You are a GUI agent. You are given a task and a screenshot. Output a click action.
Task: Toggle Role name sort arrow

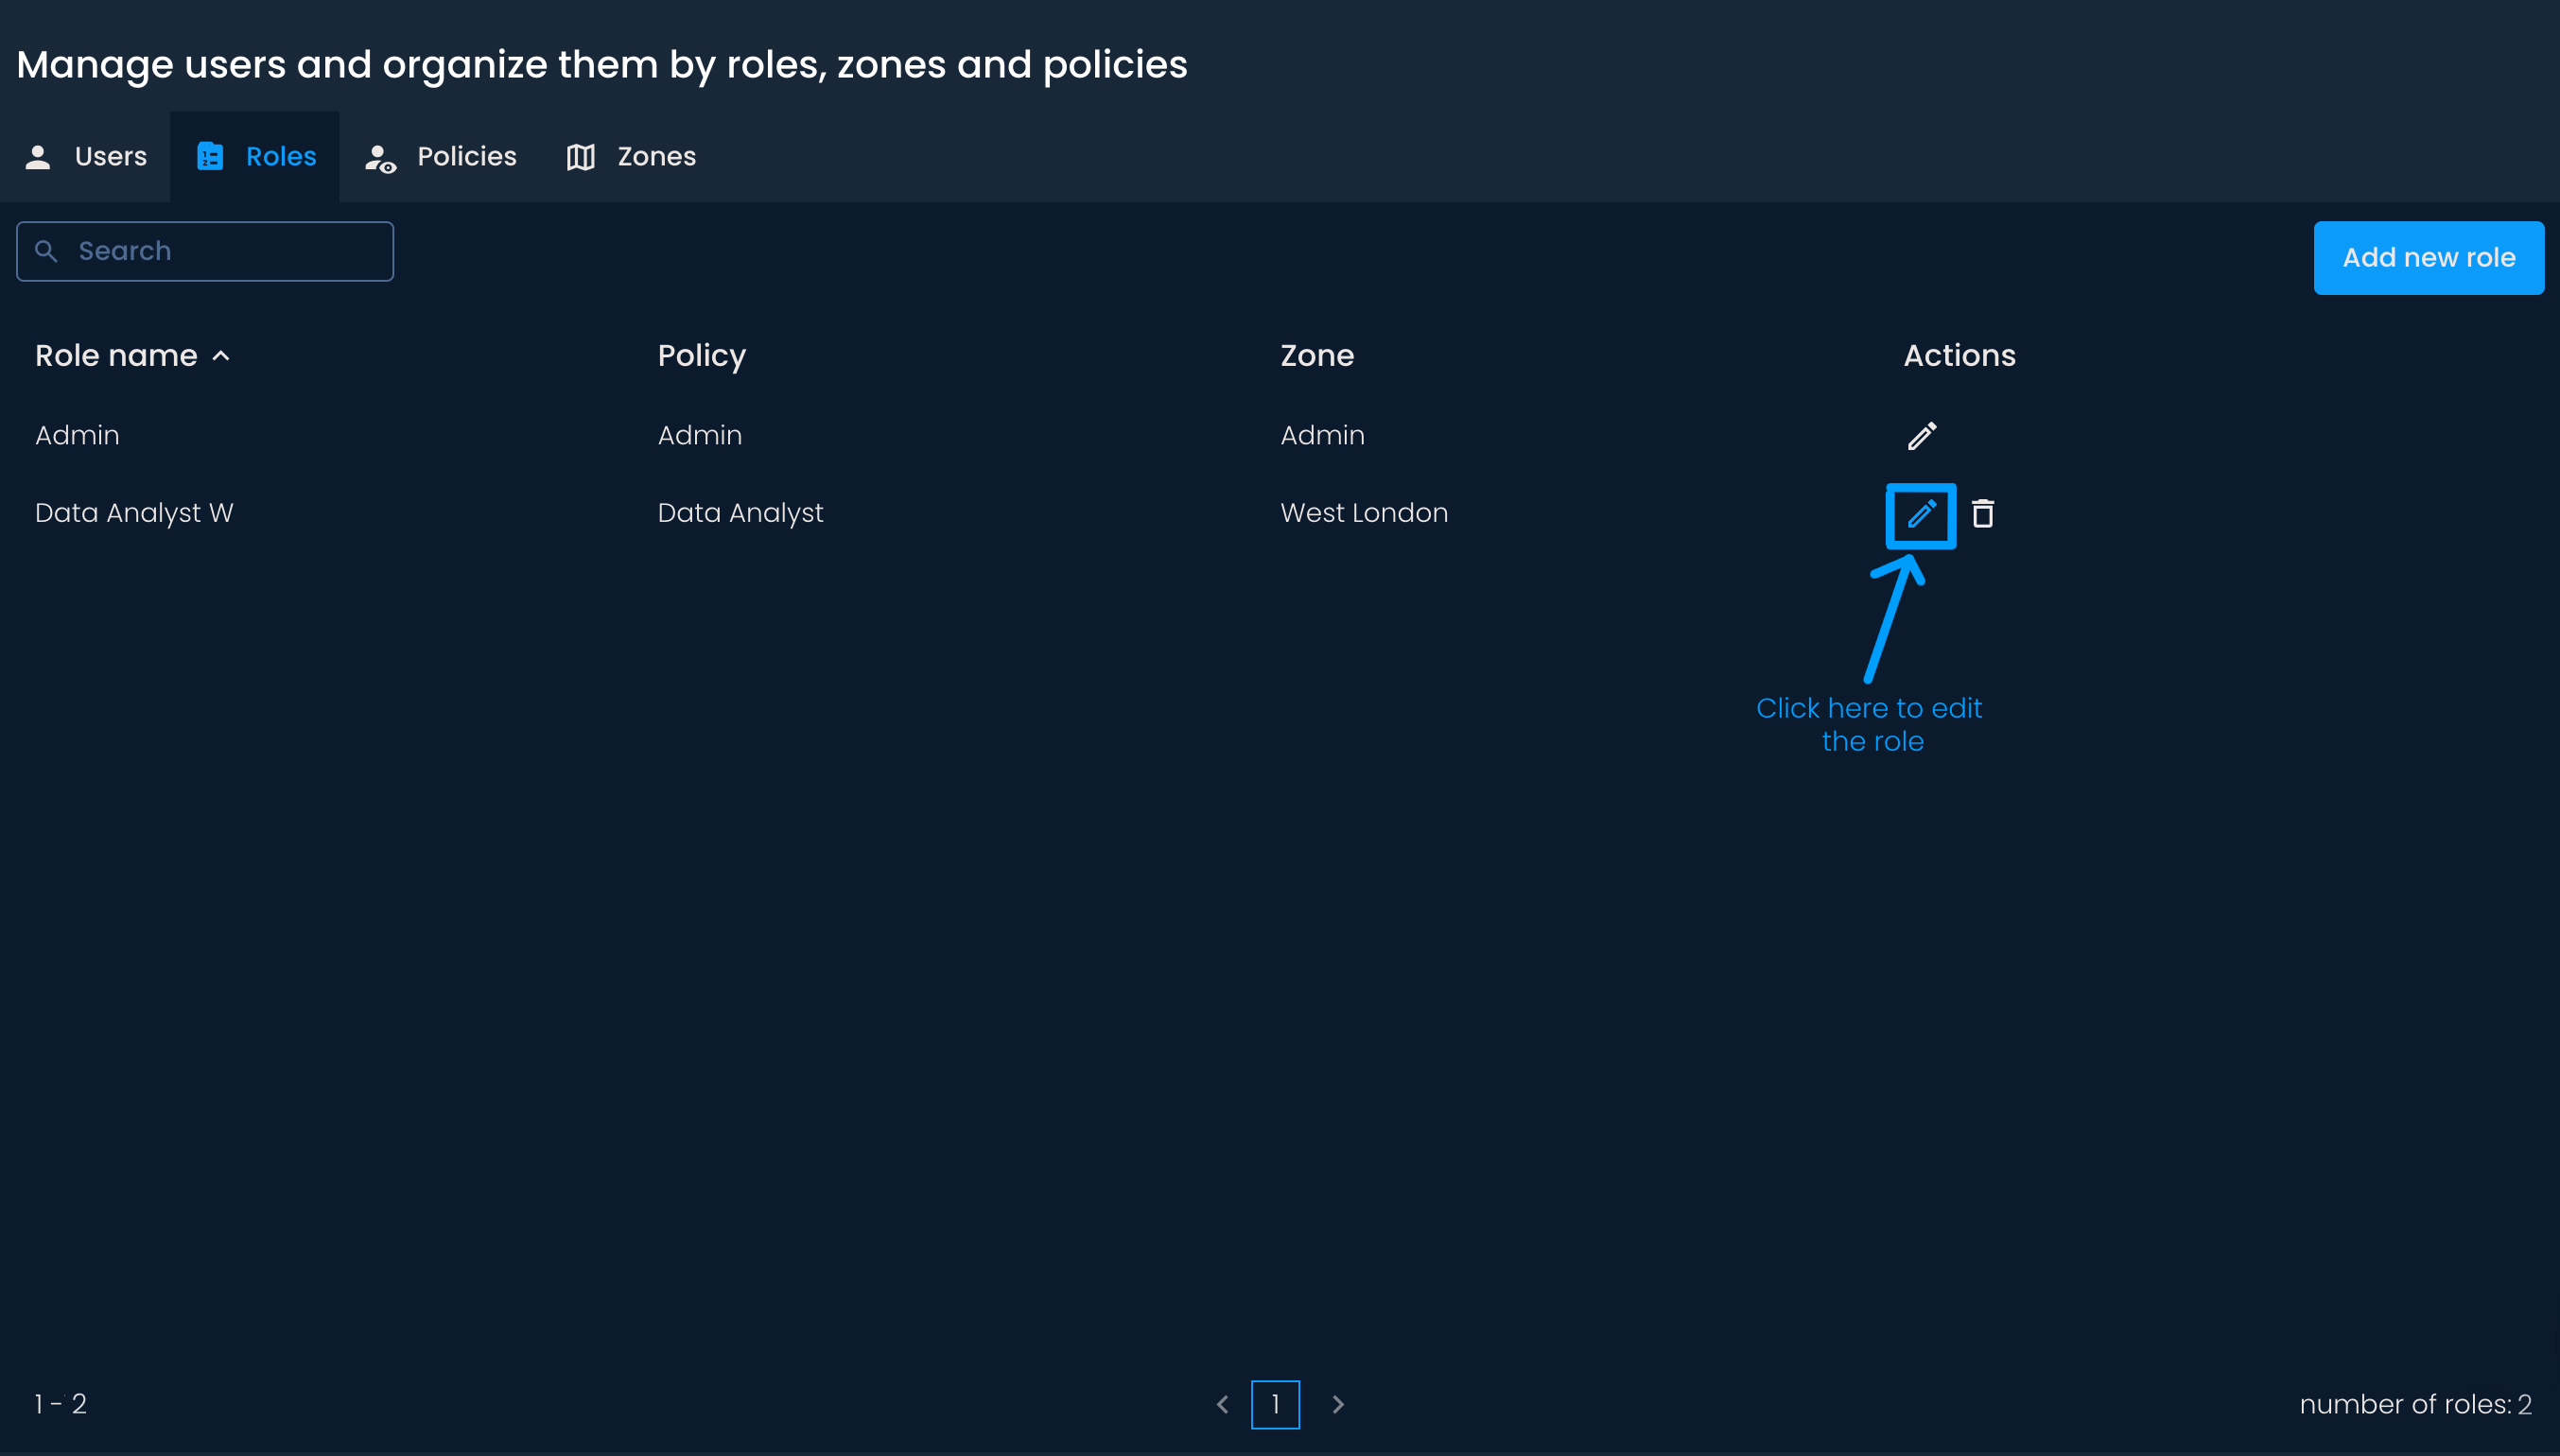click(x=221, y=356)
